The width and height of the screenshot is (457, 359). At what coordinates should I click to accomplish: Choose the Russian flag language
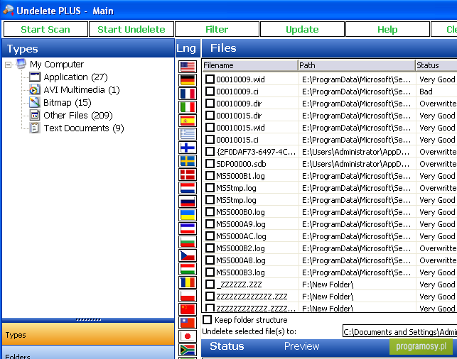coord(188,201)
